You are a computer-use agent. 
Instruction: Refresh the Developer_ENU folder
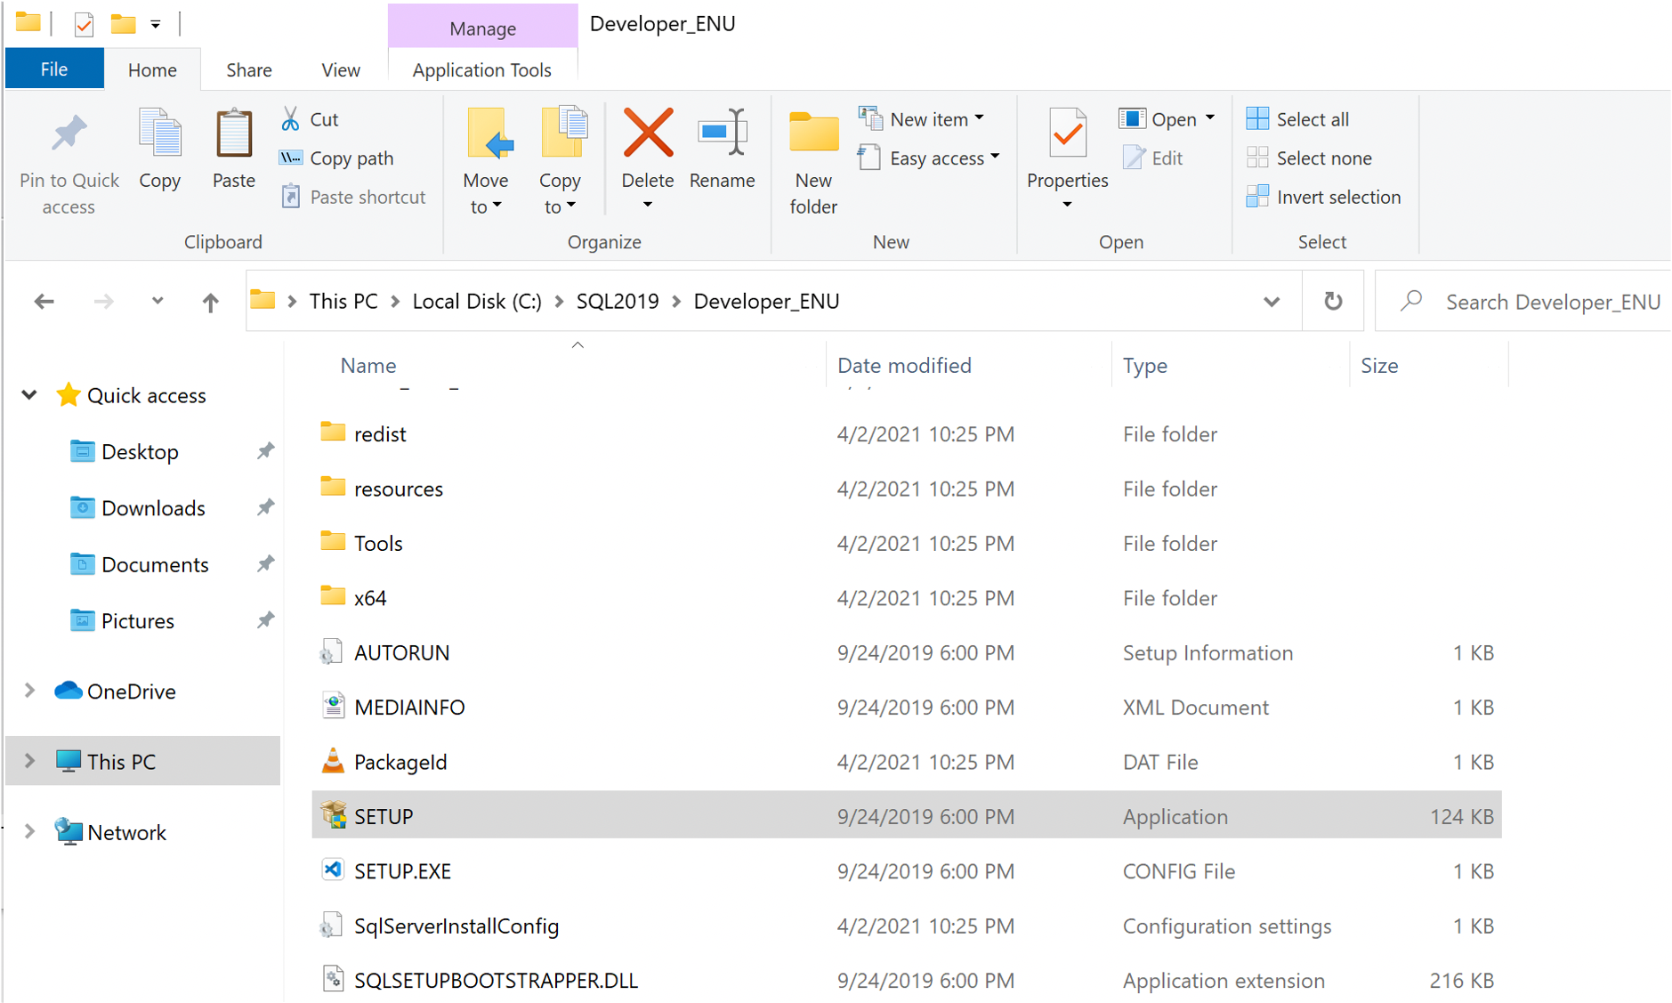pos(1333,301)
